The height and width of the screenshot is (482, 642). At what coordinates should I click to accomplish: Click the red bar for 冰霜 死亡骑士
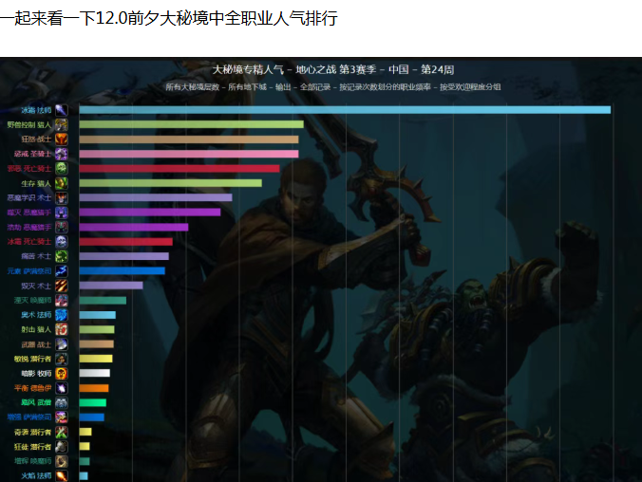[x=125, y=242]
